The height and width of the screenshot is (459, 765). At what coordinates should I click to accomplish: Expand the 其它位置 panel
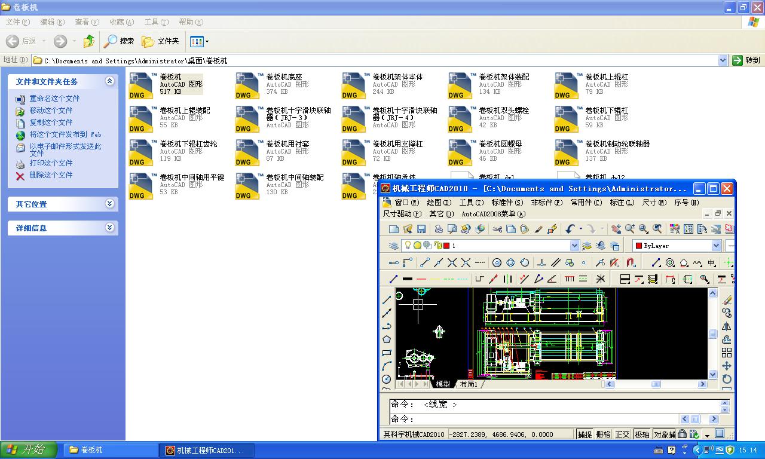click(109, 204)
